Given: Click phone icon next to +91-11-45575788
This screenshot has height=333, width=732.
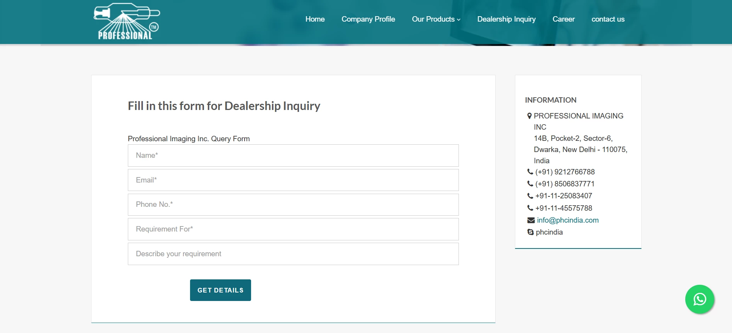Looking at the screenshot, I should click(530, 208).
